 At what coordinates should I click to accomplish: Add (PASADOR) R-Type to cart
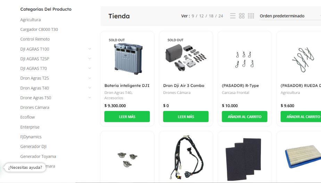pos(245,116)
